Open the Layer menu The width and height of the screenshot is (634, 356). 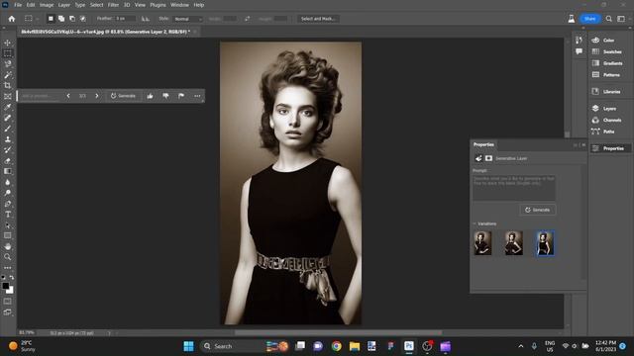click(x=63, y=5)
